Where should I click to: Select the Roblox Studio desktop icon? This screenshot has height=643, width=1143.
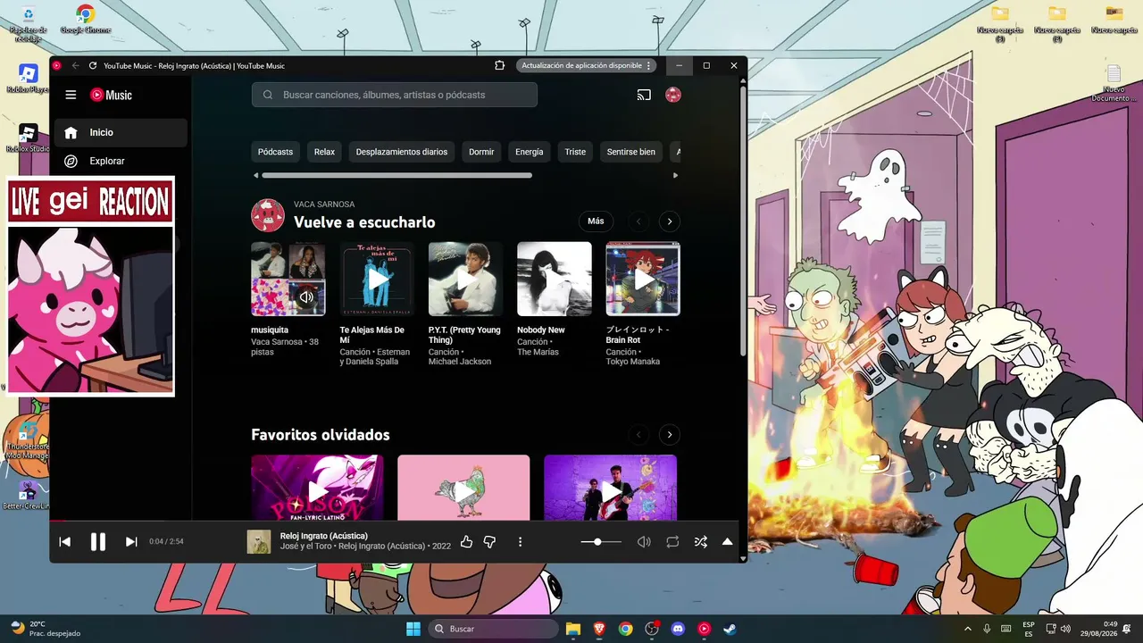point(28,138)
